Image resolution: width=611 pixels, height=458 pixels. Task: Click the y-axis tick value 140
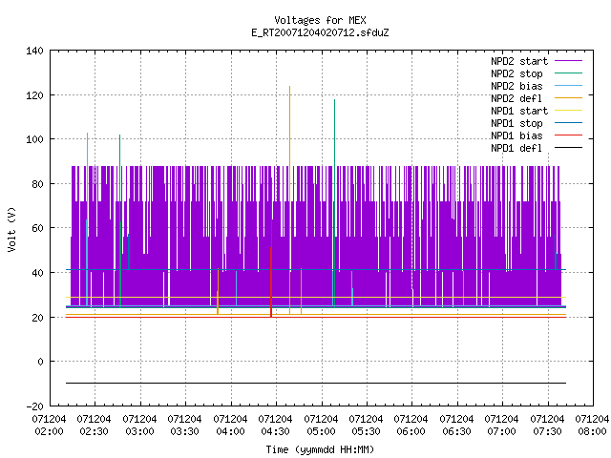coord(34,51)
